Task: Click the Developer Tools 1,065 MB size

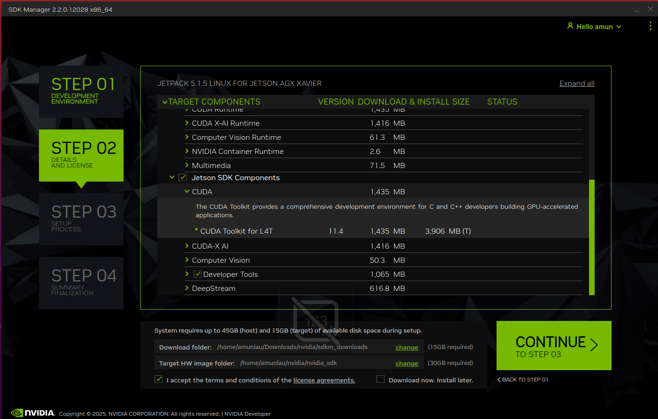Action: click(387, 274)
